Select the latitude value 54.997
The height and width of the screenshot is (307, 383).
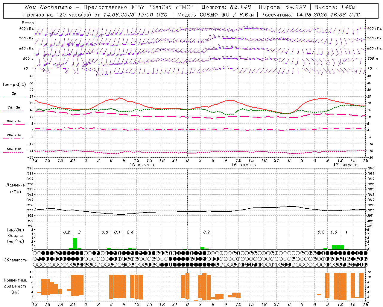click(296, 7)
